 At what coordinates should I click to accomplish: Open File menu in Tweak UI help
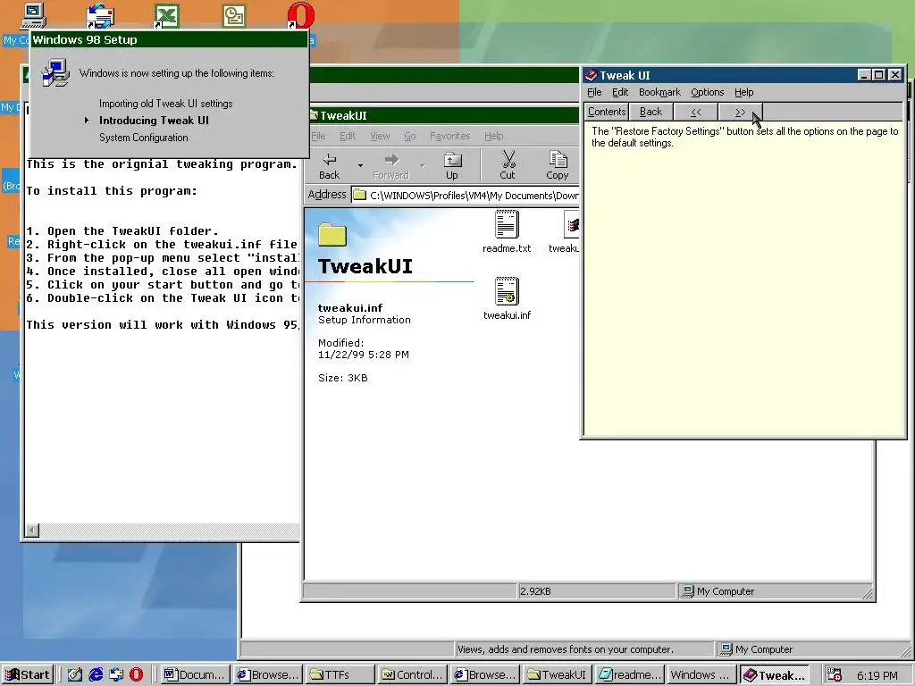point(594,92)
